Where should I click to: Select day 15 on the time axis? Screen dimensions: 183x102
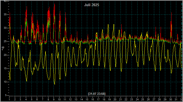coord(87,100)
